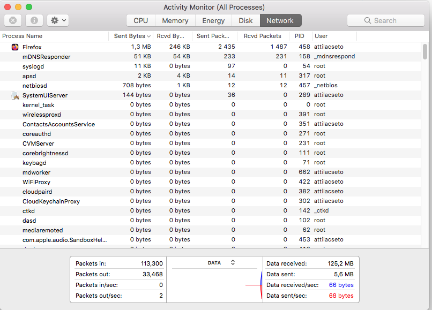
Task: Switch to the Memory tab
Action: [x=175, y=20]
